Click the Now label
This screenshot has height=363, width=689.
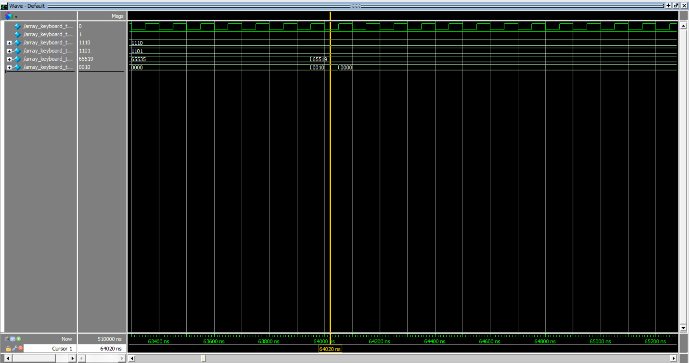coord(67,339)
